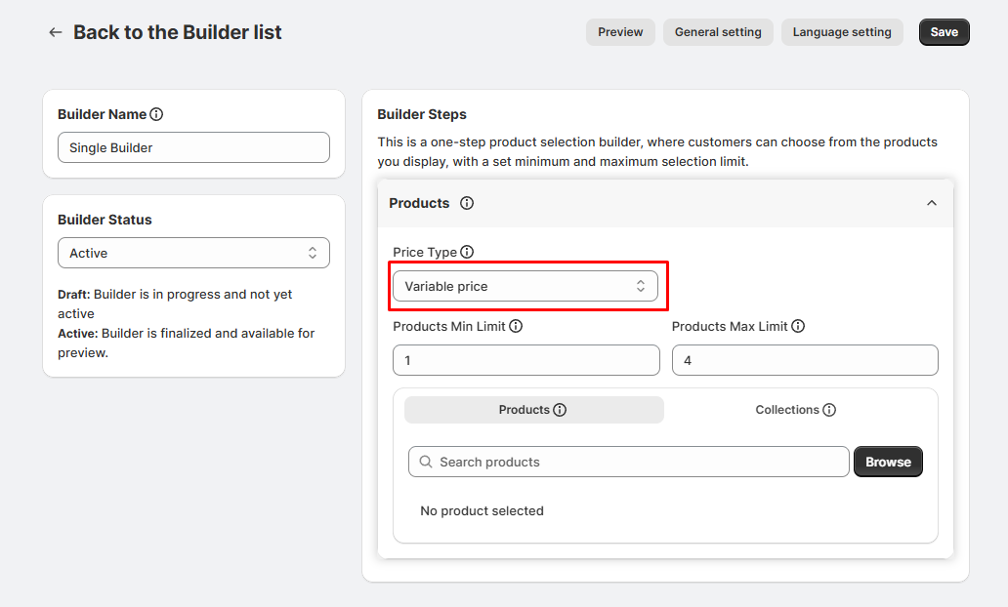Click the Builder Name text field
Viewport: 1008px width, 607px height.
(x=193, y=147)
